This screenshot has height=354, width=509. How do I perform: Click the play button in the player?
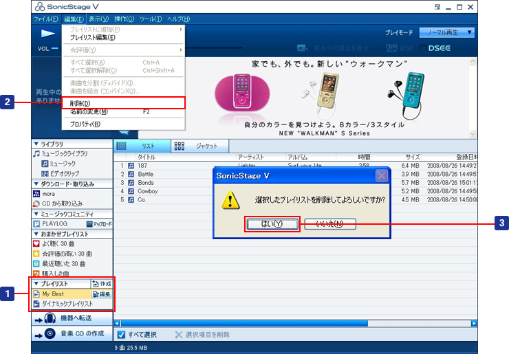(48, 32)
